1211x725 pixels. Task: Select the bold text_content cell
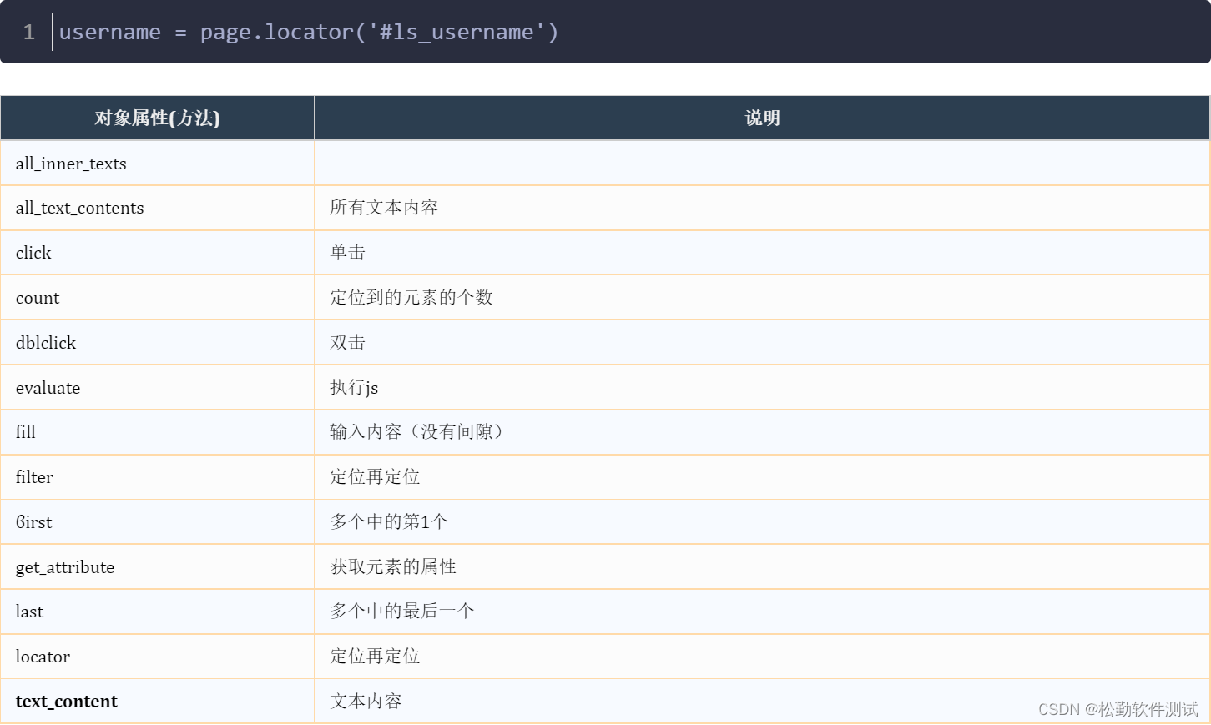click(x=157, y=702)
